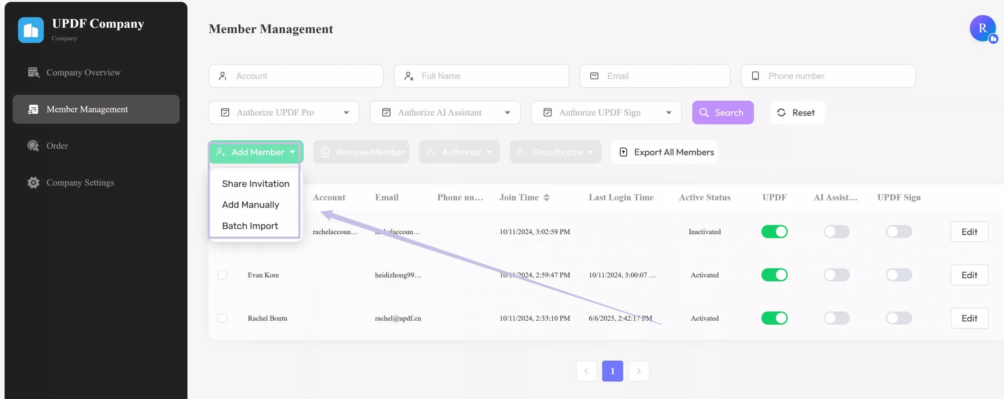
Task: Click the pen icon on Authorize button
Action: coord(431,152)
